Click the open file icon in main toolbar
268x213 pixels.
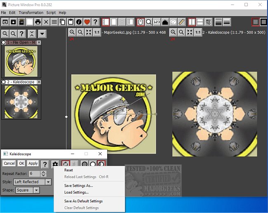pyautogui.click(x=5, y=22)
